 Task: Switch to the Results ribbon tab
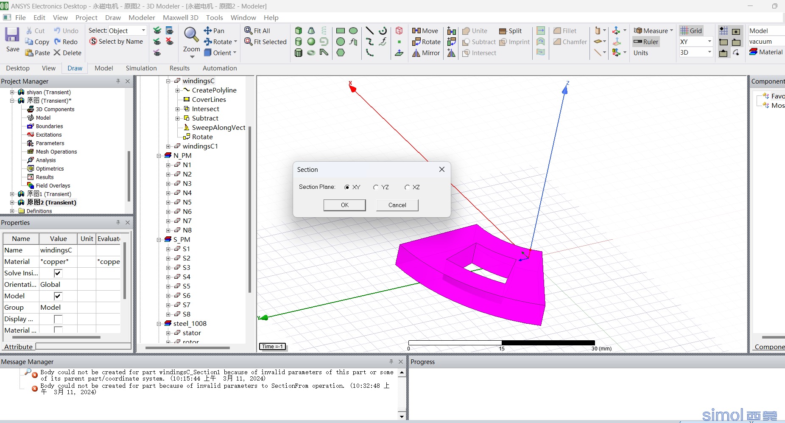point(179,68)
